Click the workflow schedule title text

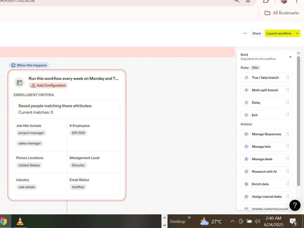pos(74,78)
